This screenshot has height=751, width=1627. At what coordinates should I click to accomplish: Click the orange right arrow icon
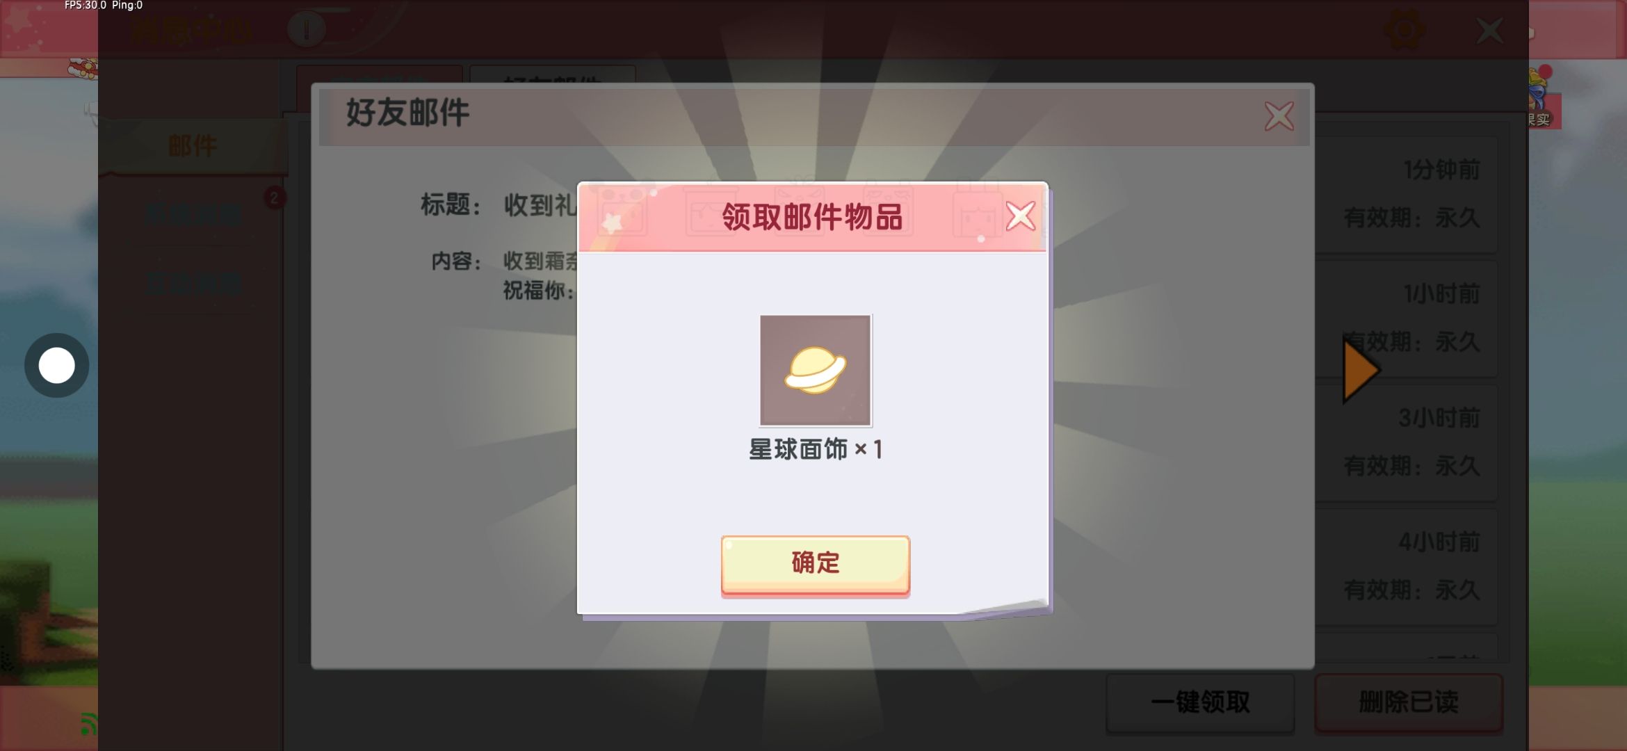(x=1360, y=370)
